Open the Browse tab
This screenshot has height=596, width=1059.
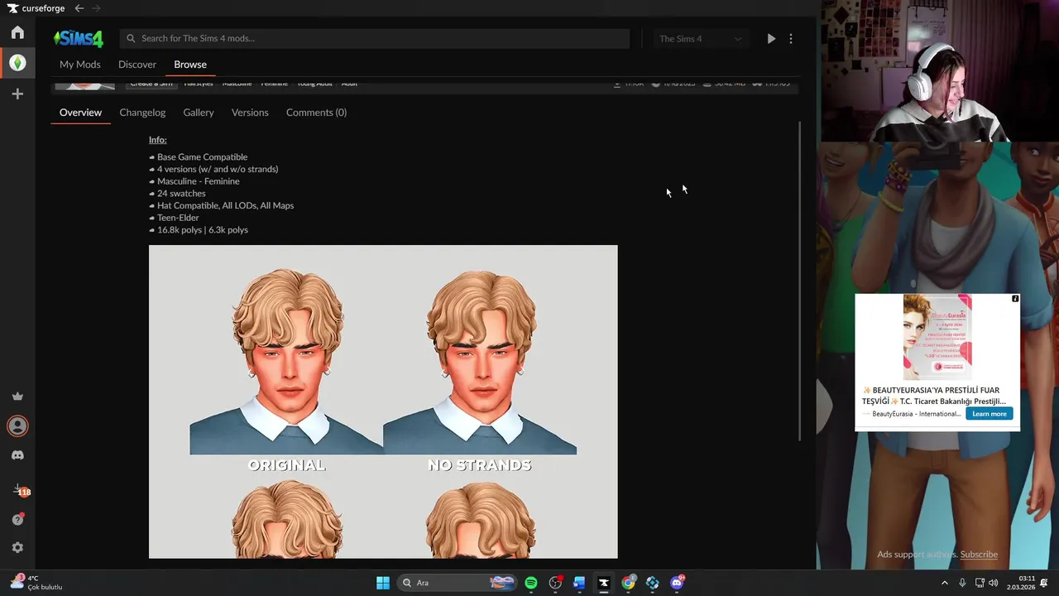190,65
